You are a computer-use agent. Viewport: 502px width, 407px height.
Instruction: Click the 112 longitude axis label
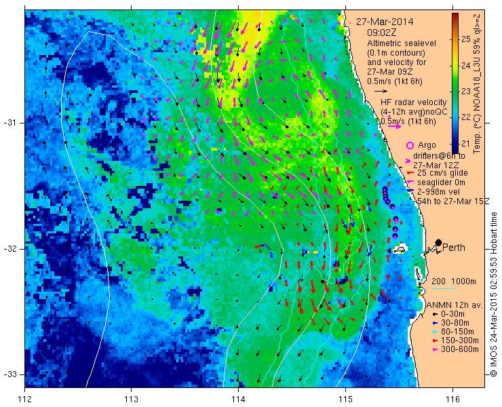[x=24, y=400]
